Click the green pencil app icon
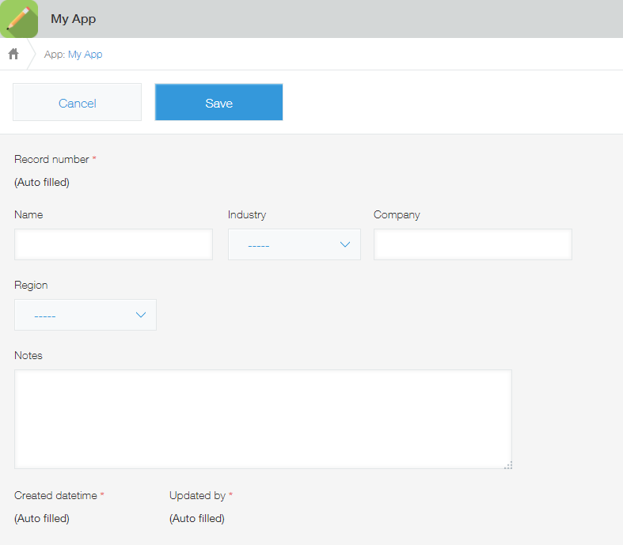The image size is (623, 545). [19, 19]
